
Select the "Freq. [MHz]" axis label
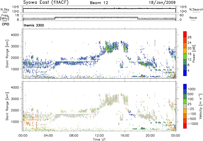[5, 17]
